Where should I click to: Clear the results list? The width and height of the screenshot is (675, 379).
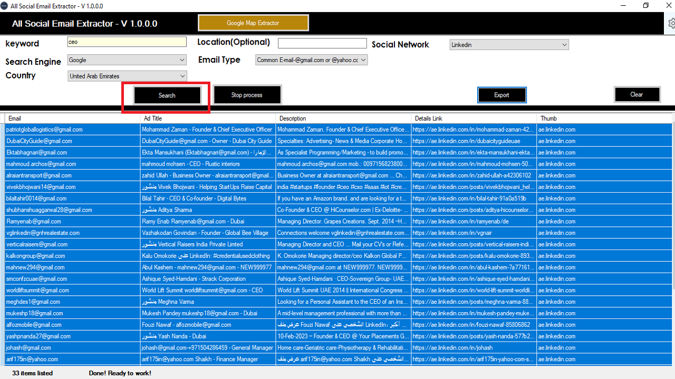click(637, 94)
